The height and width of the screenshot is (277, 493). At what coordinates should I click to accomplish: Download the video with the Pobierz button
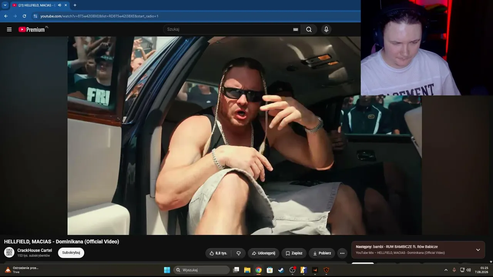322,253
